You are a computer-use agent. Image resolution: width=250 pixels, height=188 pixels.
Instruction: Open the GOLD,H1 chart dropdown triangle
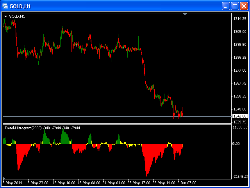coord(6,16)
